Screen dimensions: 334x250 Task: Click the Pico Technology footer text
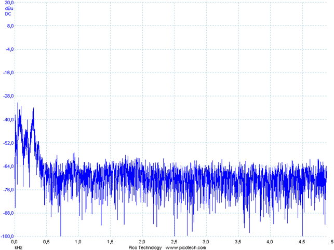145,247
